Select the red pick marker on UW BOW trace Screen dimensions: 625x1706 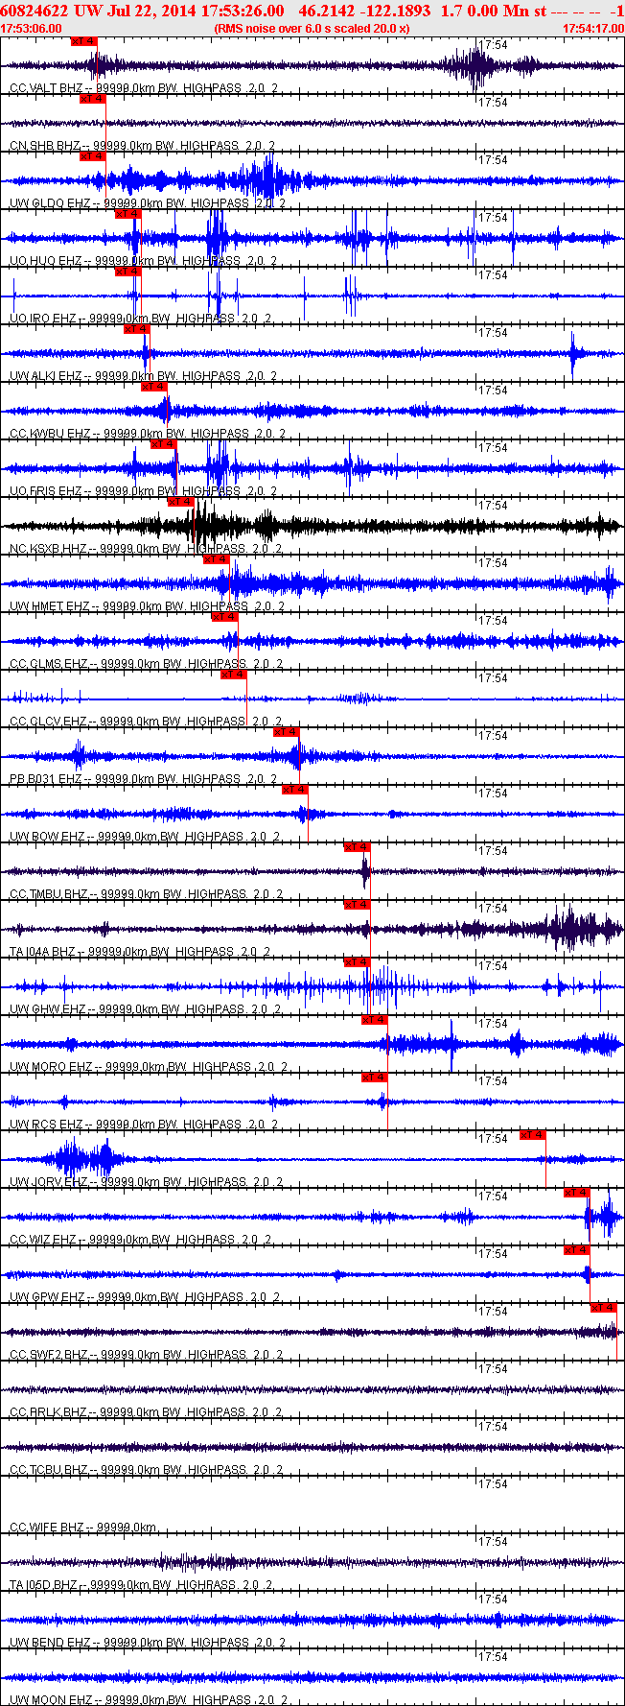pyautogui.click(x=295, y=790)
